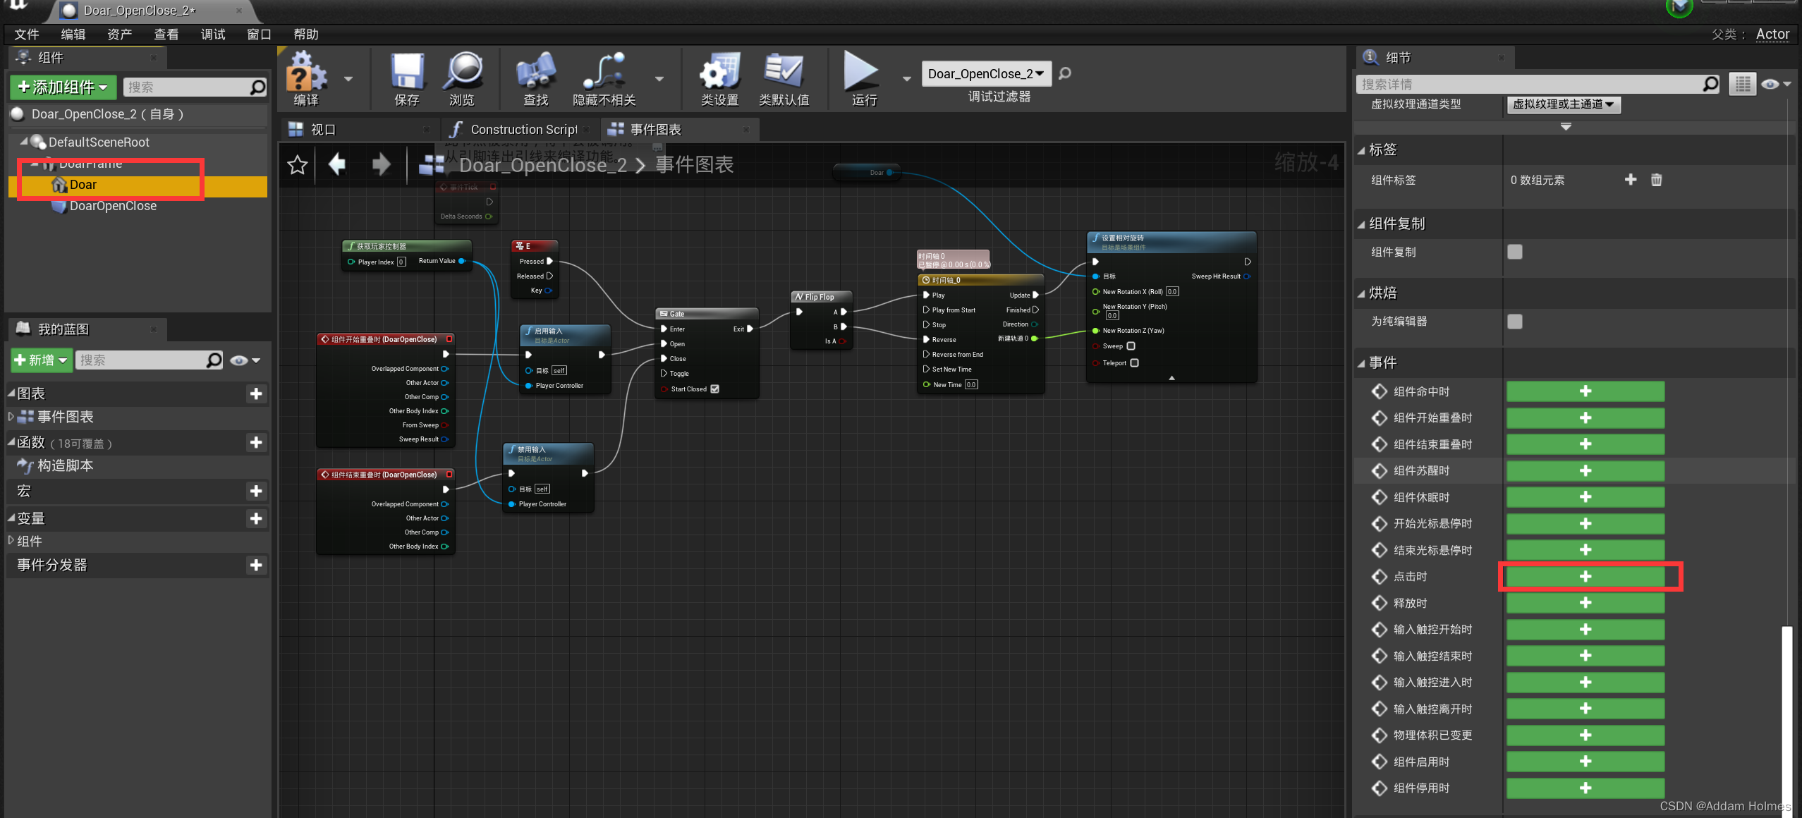This screenshot has width=1802, height=818.
Task: Toggle Sweep checkbox on rotation node
Action: tap(1131, 346)
